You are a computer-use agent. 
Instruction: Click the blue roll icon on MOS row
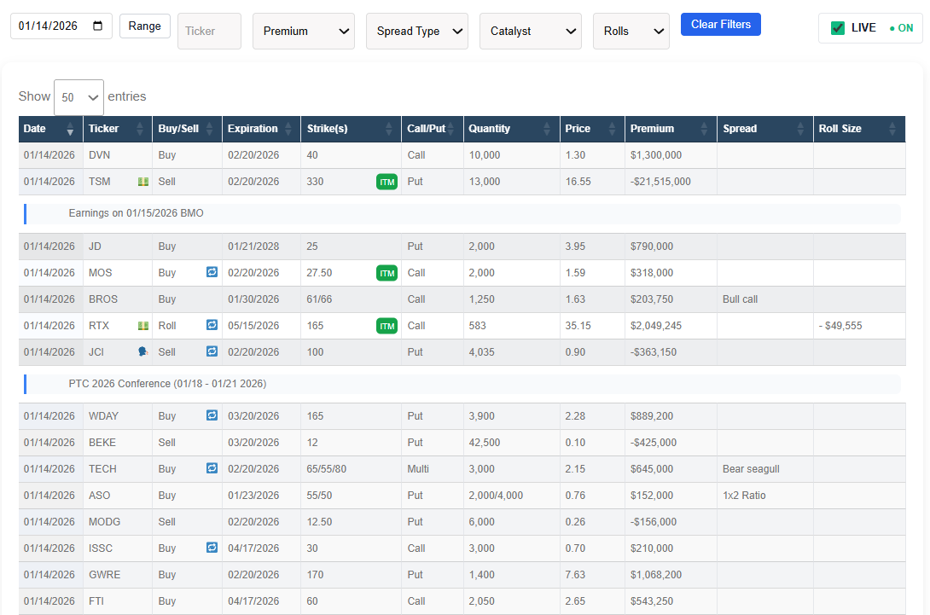(x=212, y=272)
